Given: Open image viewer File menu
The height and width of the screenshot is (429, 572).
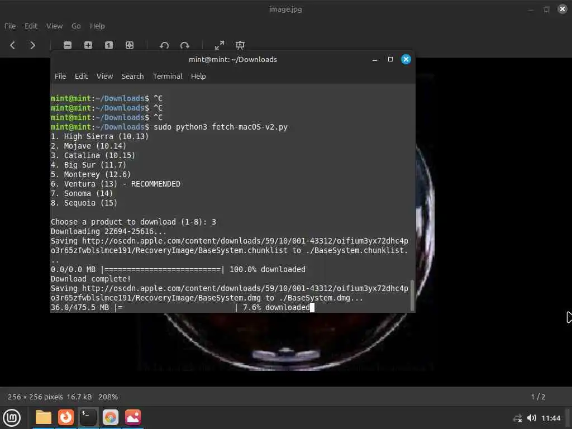Looking at the screenshot, I should pos(10,26).
